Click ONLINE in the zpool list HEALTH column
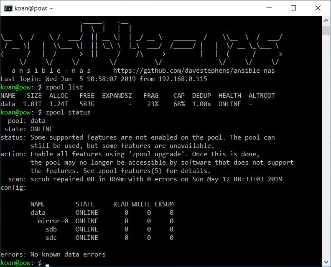Viewport: 331px width, 267px height. click(230, 104)
